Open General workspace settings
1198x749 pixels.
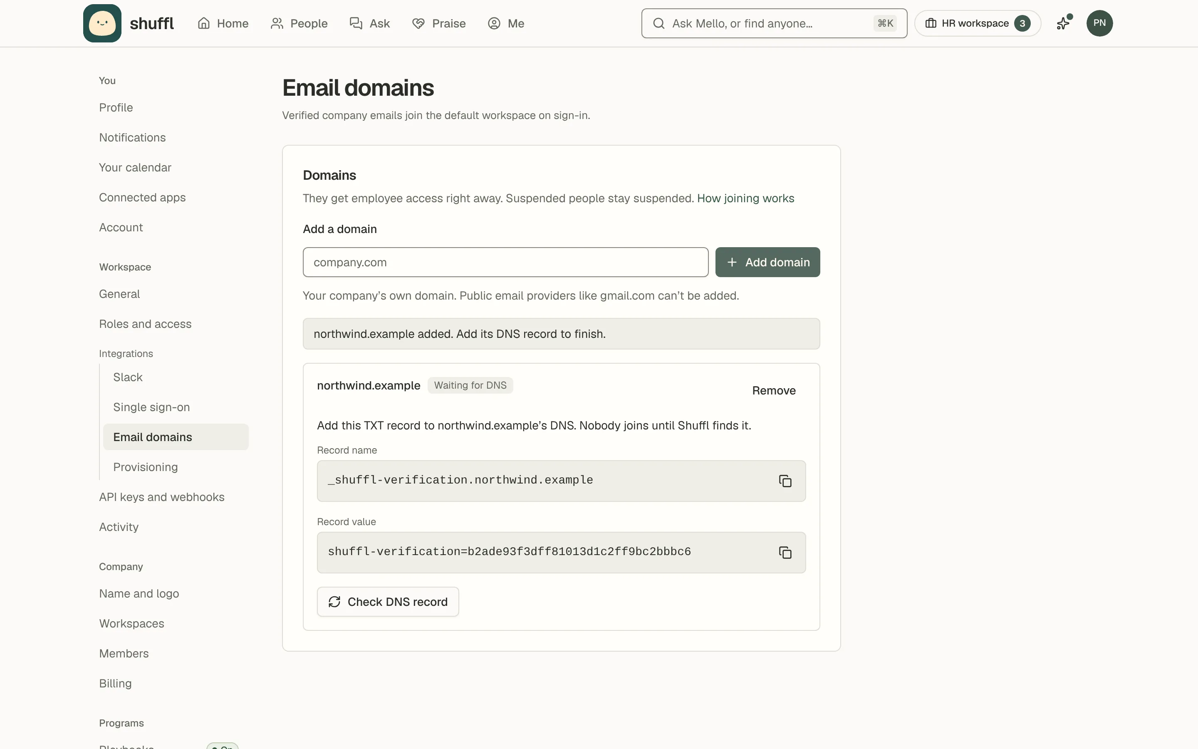click(119, 294)
